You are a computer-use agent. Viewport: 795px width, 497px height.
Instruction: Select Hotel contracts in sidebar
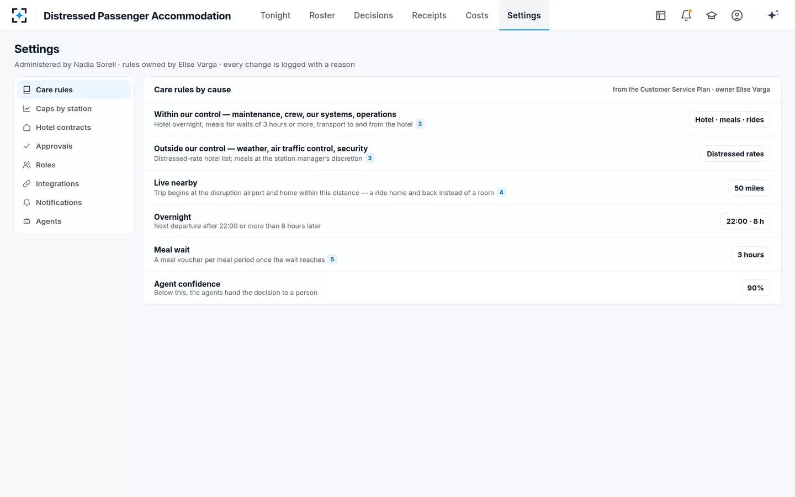[x=74, y=128]
